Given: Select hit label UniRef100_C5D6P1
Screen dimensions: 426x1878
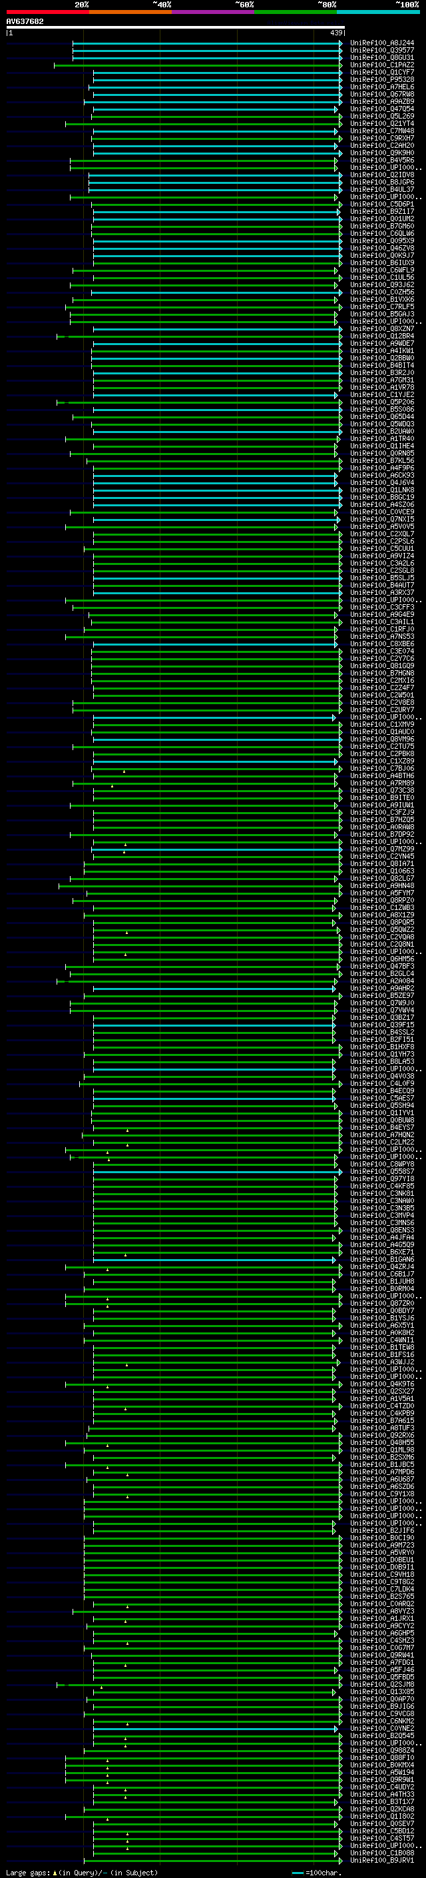Looking at the screenshot, I should (382, 204).
